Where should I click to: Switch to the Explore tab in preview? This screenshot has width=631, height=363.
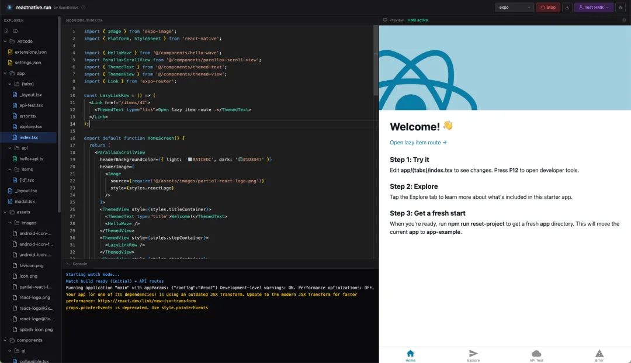click(x=473, y=355)
